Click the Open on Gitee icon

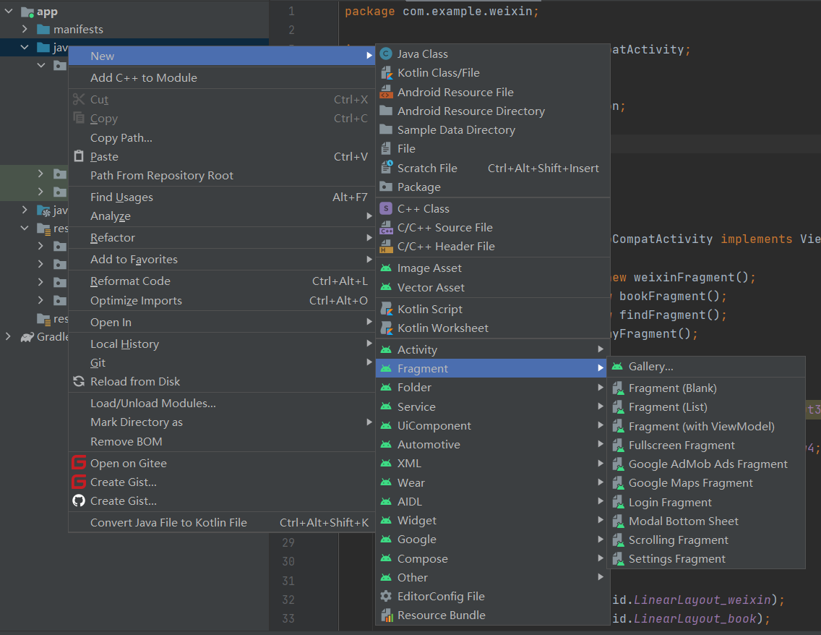(79, 463)
